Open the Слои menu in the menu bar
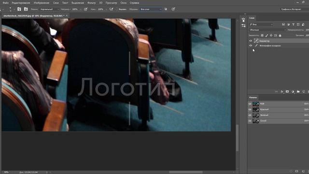The width and height of the screenshot is (309, 174). tap(56, 3)
